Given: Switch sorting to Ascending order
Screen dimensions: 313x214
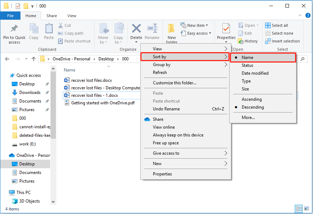Looking at the screenshot, I should click(x=252, y=99).
